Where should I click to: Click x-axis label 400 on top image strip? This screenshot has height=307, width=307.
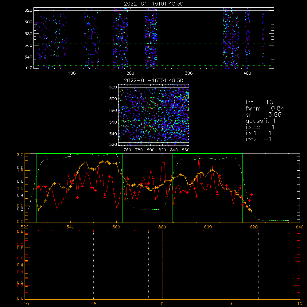[247, 73]
